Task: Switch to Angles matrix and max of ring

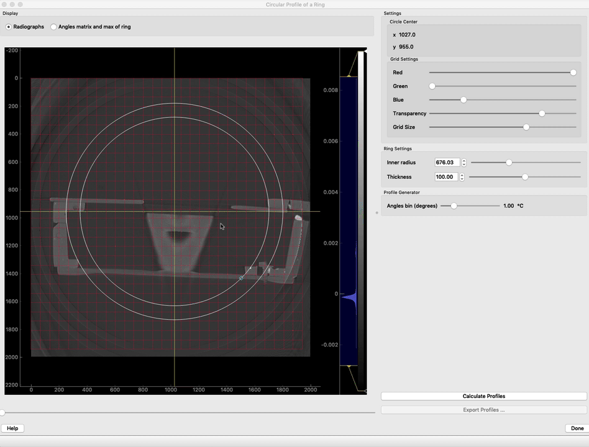Action: pyautogui.click(x=54, y=27)
